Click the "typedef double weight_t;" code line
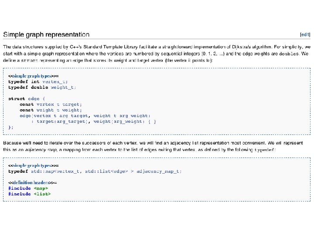The width and height of the screenshot is (314, 235). pyautogui.click(x=42, y=87)
